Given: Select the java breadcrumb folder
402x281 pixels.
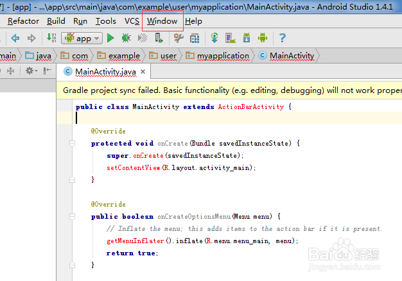Looking at the screenshot, I should 38,56.
